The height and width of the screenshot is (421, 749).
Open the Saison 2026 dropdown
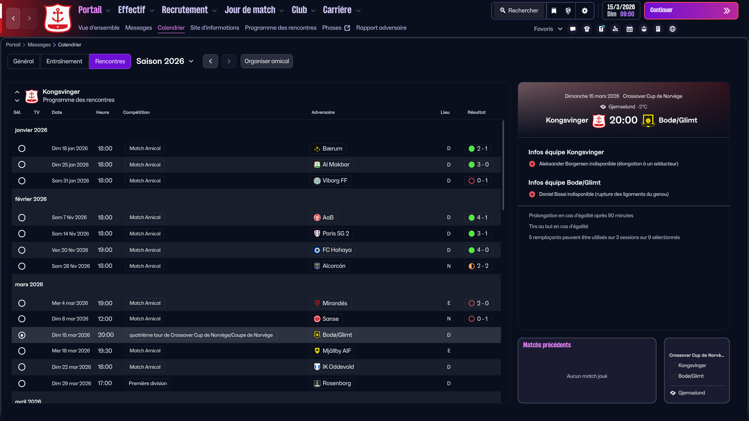(165, 61)
